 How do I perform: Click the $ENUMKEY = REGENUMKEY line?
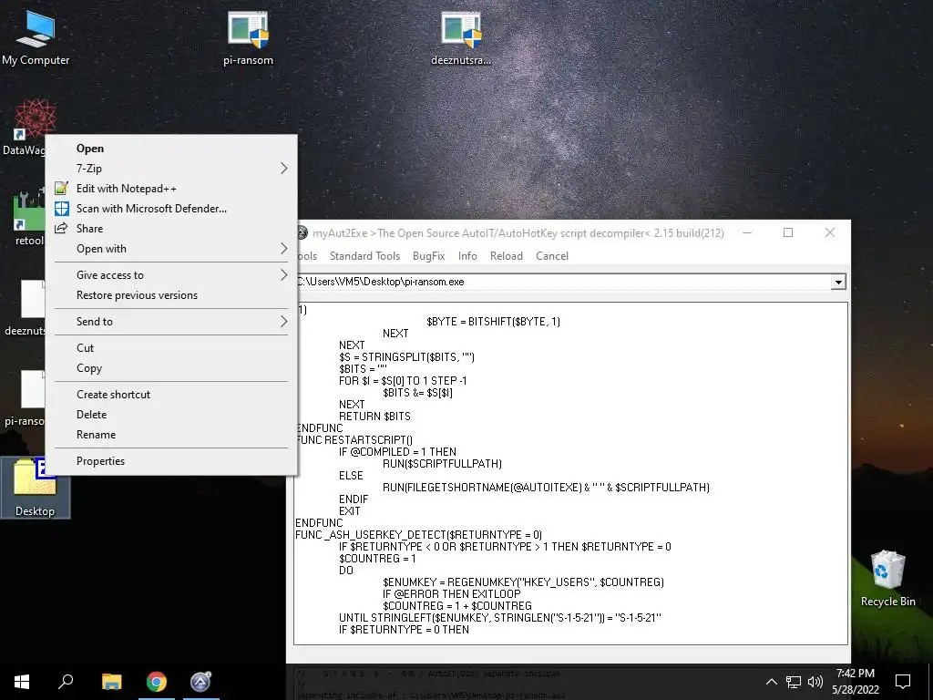524,582
